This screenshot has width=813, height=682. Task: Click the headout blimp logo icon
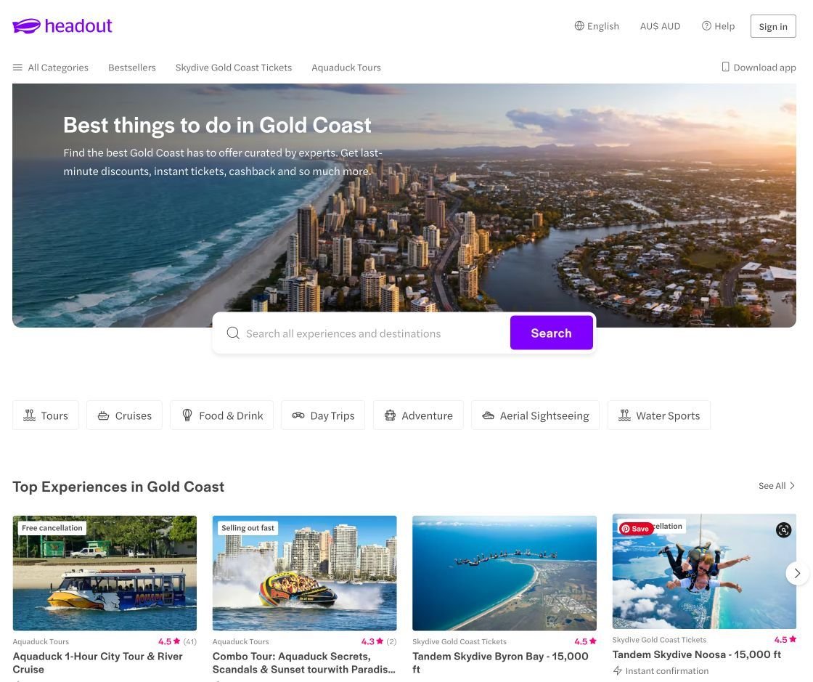(26, 26)
